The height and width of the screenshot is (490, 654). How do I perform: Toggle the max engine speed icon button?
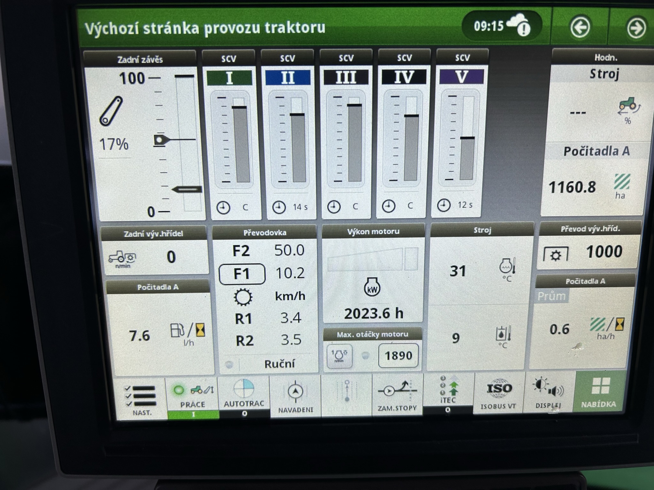click(339, 355)
